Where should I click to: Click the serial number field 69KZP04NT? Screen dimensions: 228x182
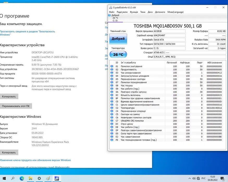coord(169,35)
